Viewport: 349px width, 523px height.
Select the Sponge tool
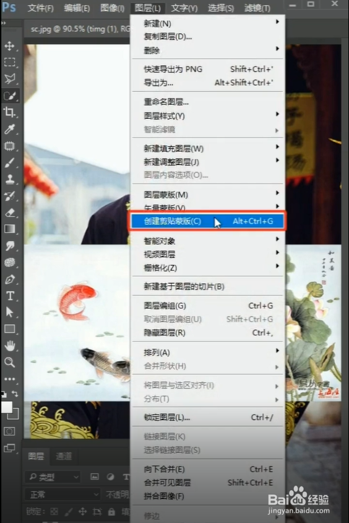(9, 263)
